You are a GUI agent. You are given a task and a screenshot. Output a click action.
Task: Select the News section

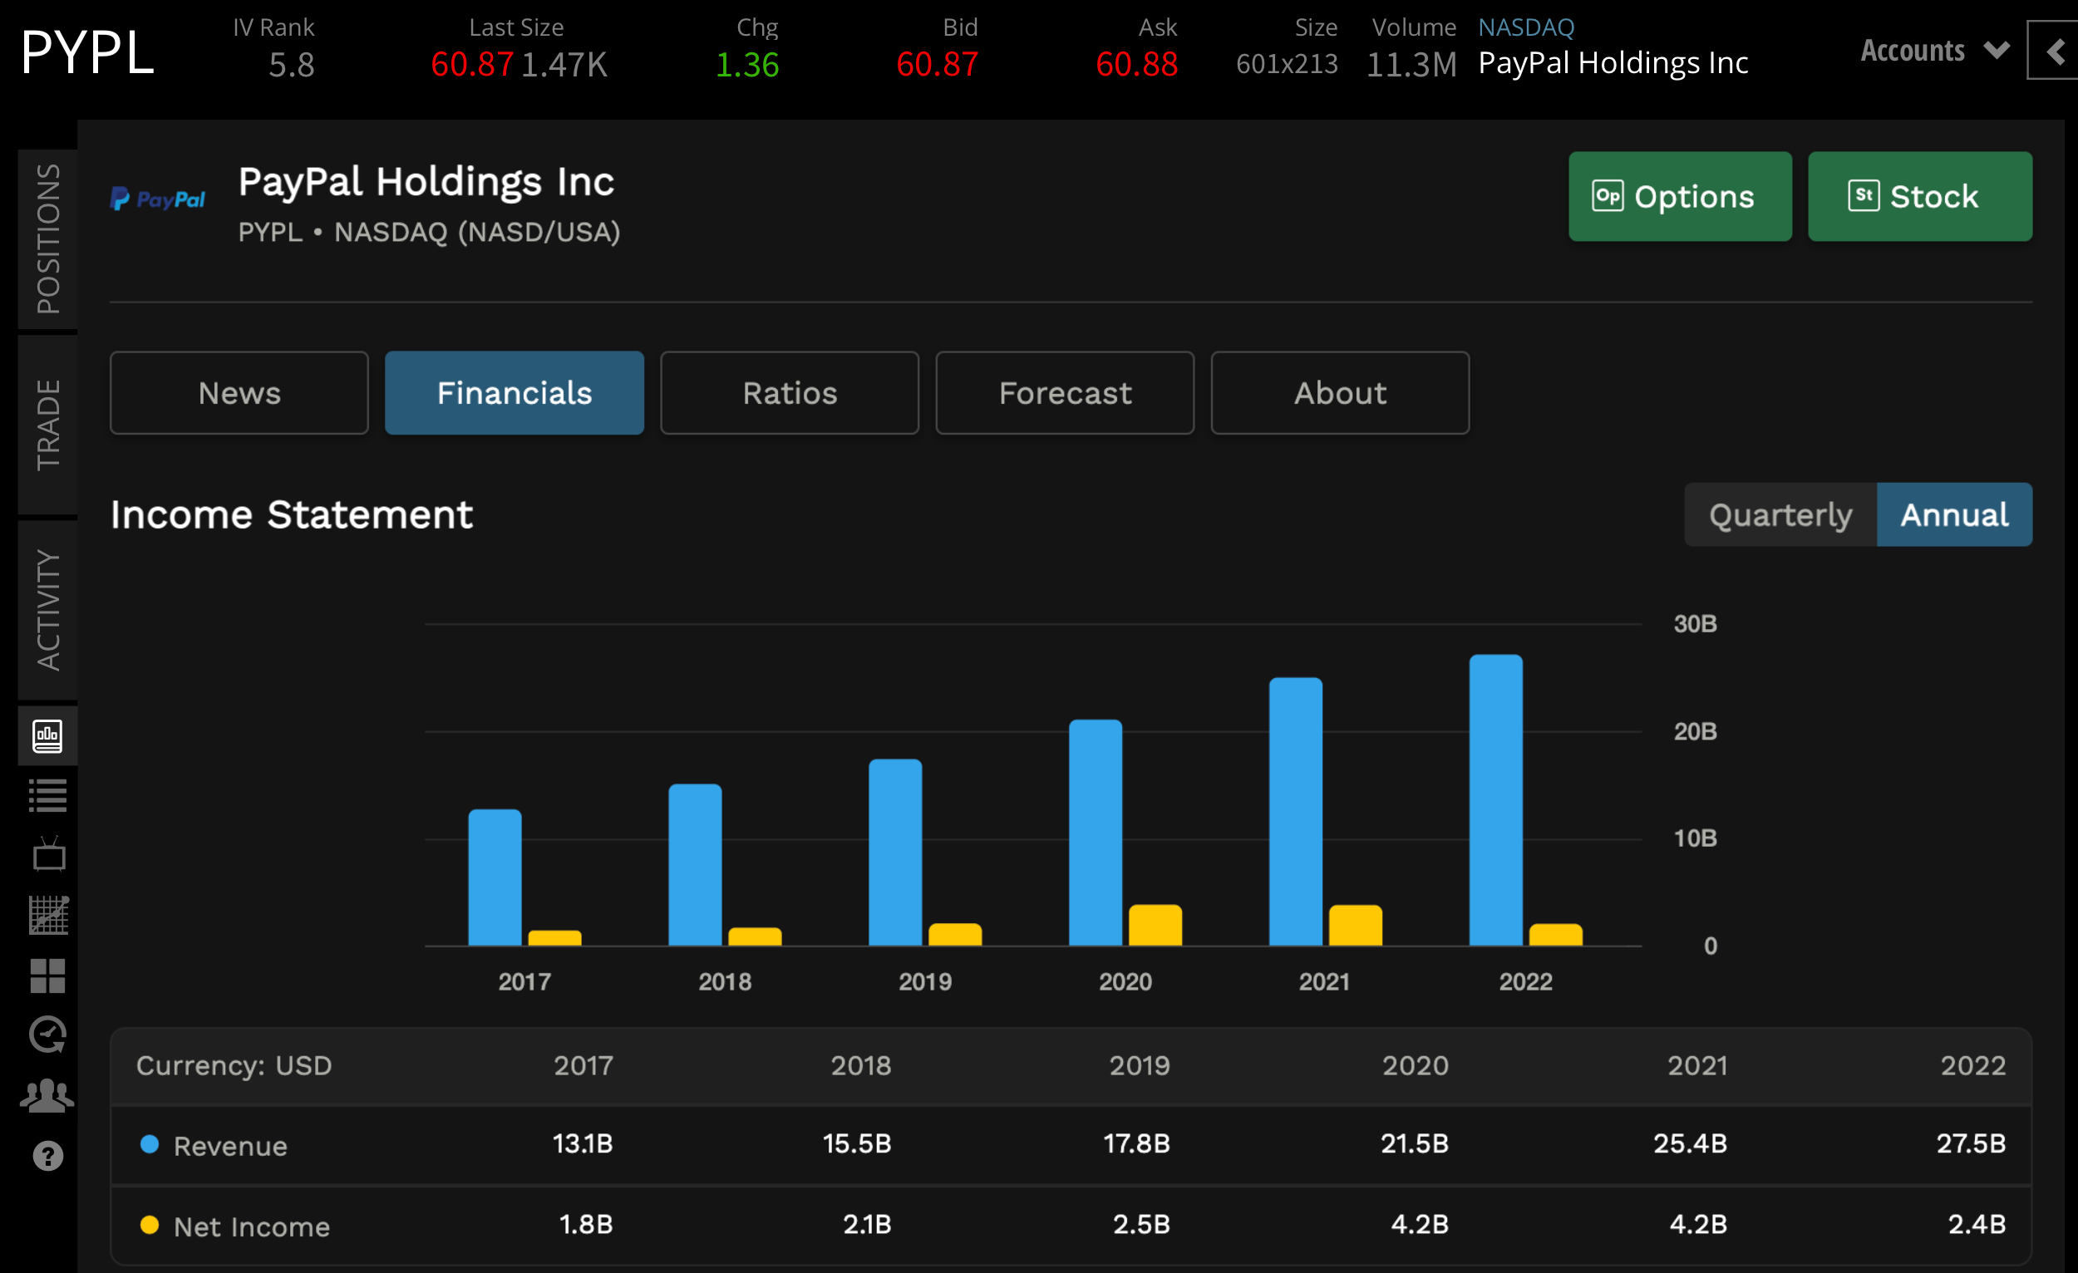[239, 393]
